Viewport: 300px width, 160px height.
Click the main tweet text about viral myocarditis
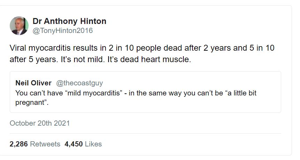point(142,53)
